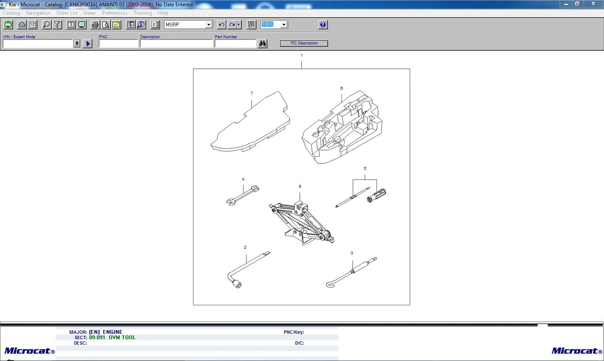This screenshot has width=604, height=361.
Task: Click the L-shaped wheel wrench drawing
Action: click(x=248, y=270)
